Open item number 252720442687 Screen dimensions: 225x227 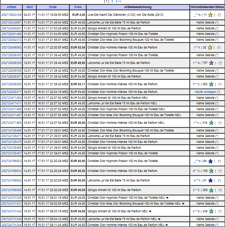(x=11, y=22)
